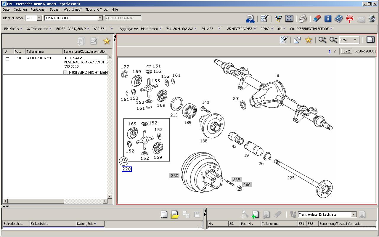Expand the 602371 307 D/308 D dropdown
The height and width of the screenshot is (237, 379).
tap(88, 29)
